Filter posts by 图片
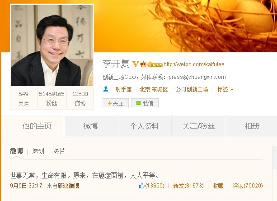Viewport: 277px width, 201px height. tap(59, 151)
